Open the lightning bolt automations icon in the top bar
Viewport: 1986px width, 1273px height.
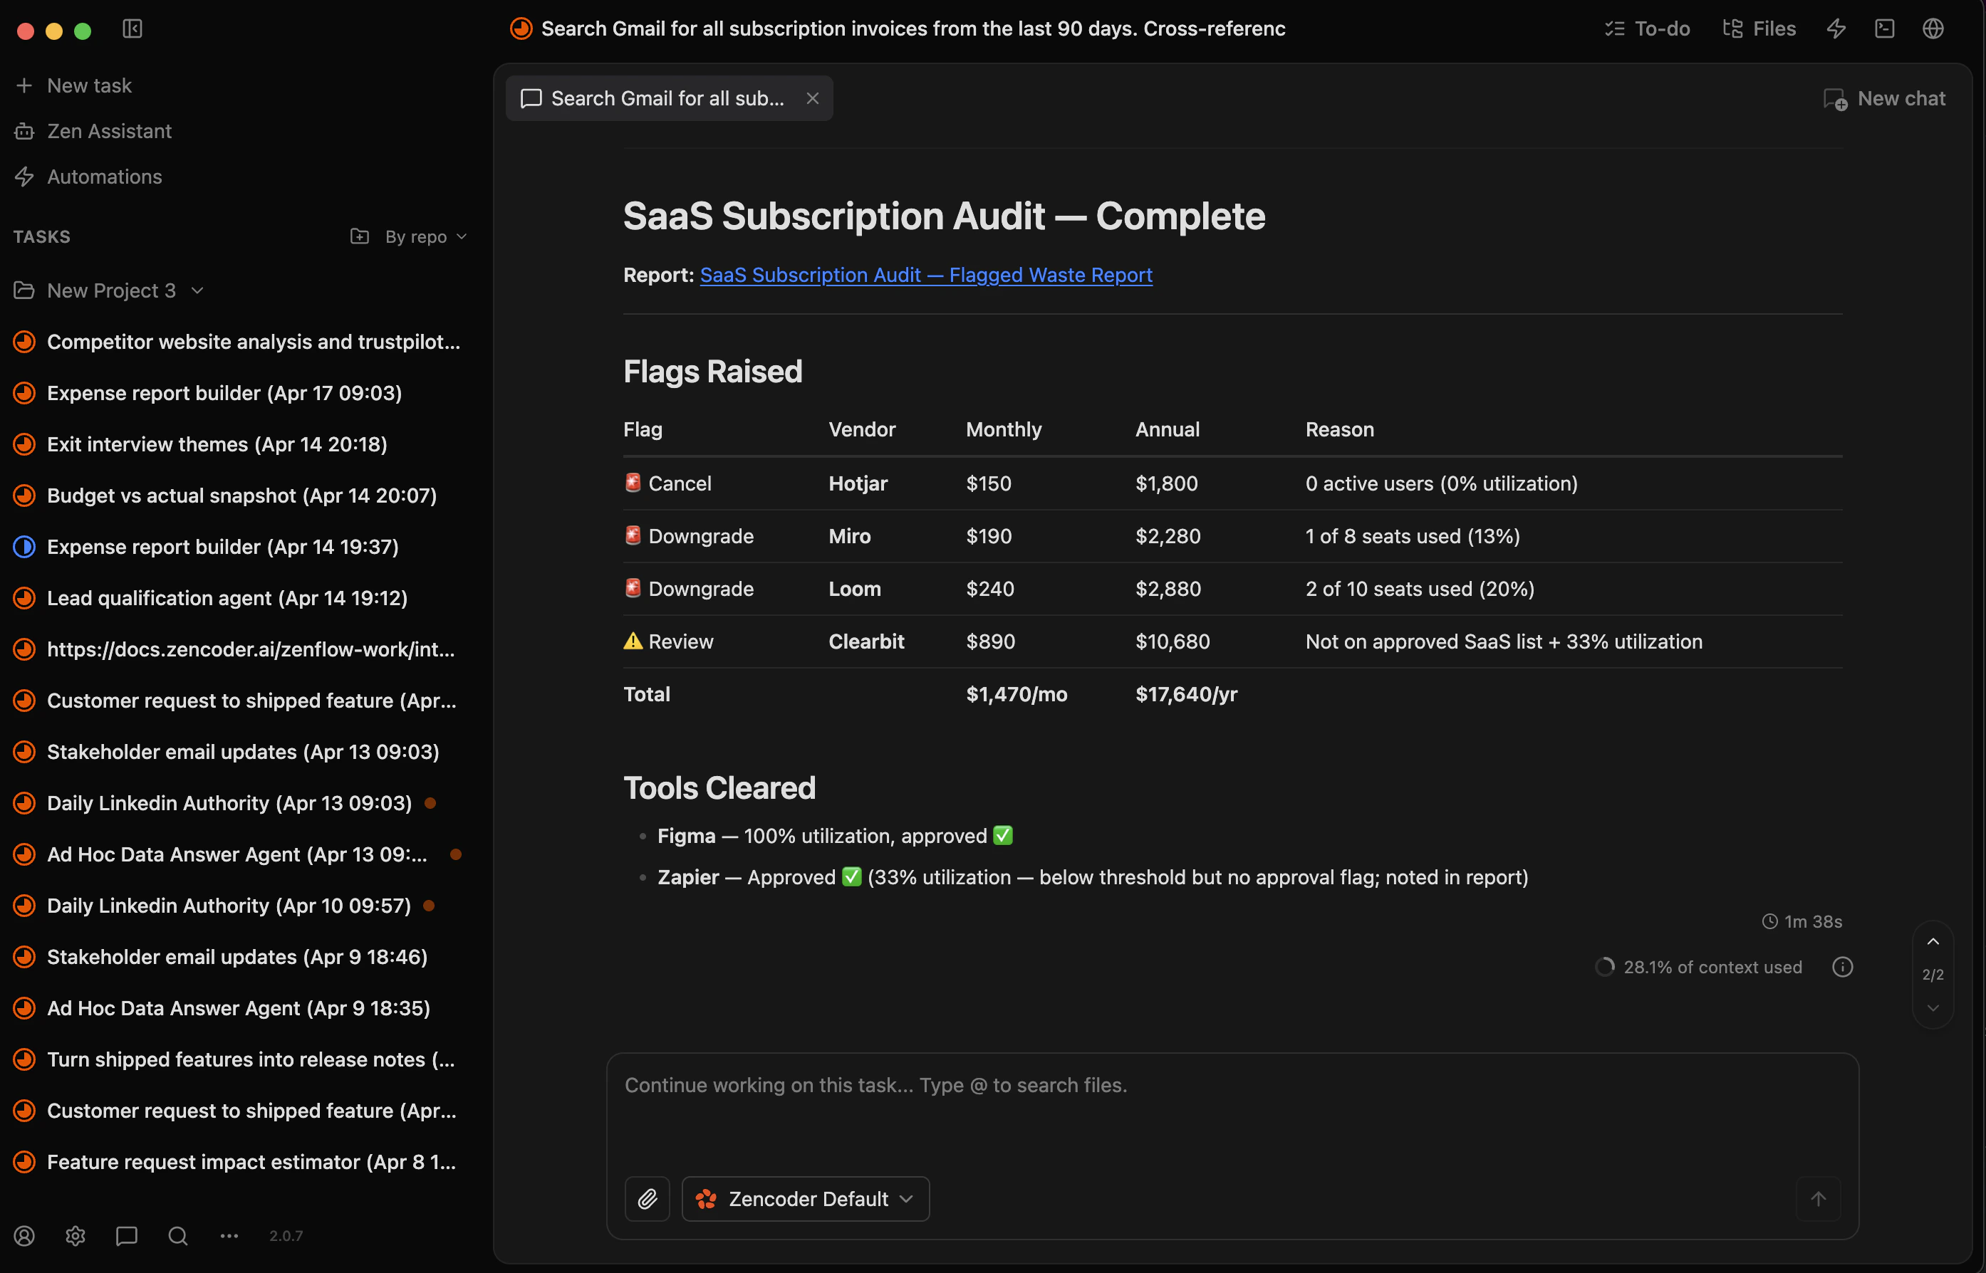tap(1836, 29)
